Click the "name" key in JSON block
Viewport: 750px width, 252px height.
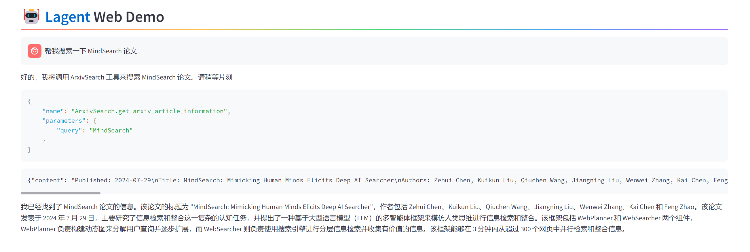click(53, 111)
